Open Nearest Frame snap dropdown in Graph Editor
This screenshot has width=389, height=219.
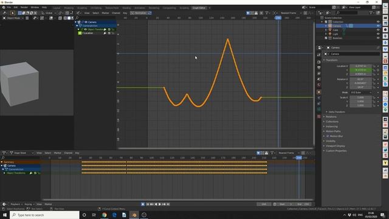(291, 13)
